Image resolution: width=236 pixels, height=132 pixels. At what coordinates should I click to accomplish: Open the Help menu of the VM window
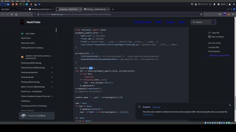point(28,1)
